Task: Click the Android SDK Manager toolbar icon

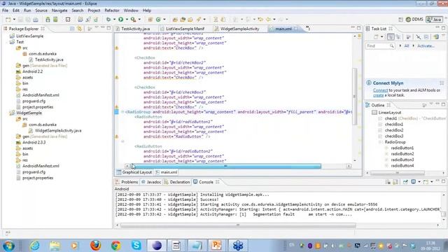Action: [x=48, y=20]
